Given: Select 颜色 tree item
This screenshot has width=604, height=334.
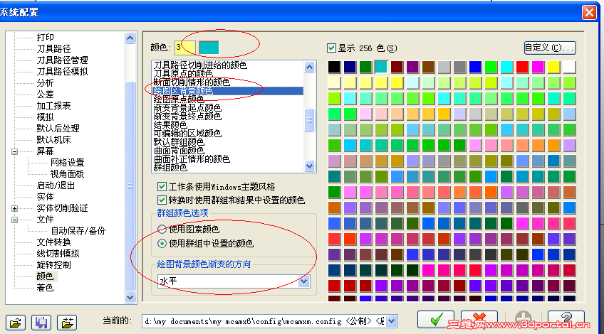Looking at the screenshot, I should click(x=45, y=276).
